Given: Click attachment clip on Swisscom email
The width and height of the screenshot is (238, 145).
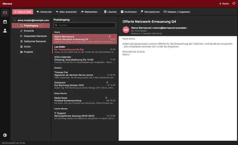Looking at the screenshot, I should click(x=107, y=82).
